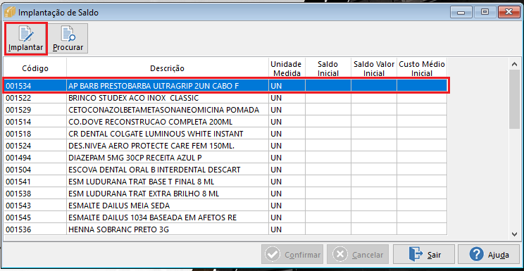Click code 001518 cell
524x271 pixels.
point(35,134)
